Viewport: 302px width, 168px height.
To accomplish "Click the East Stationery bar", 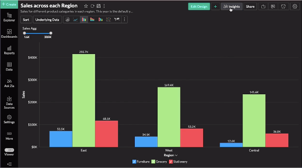I will coord(106,134).
